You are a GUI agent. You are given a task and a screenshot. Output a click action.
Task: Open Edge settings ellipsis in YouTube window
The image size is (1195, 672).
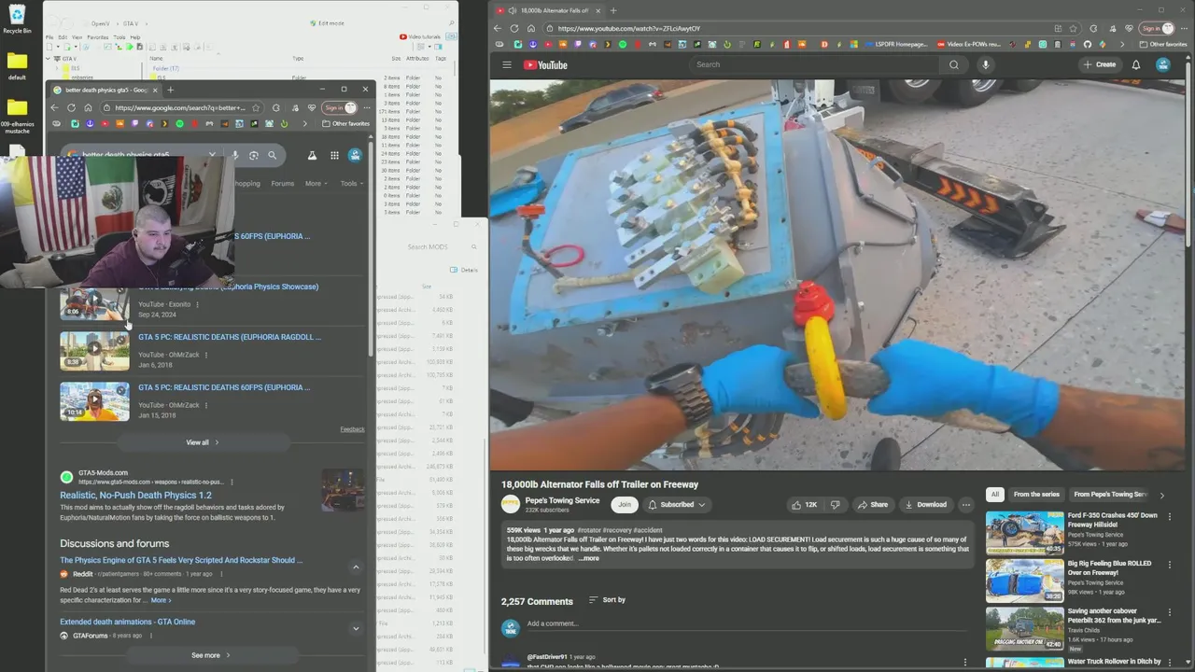tap(1183, 29)
